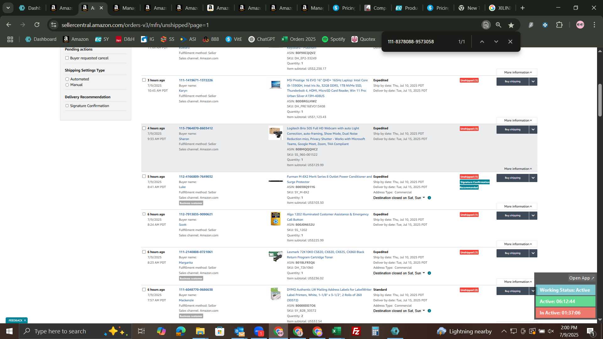
Task: Select Automated shipping settings type
Action: [67, 79]
